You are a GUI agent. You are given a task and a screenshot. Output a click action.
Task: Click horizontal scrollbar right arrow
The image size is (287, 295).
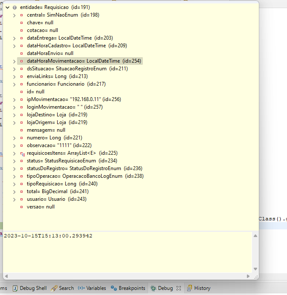pos(248,276)
